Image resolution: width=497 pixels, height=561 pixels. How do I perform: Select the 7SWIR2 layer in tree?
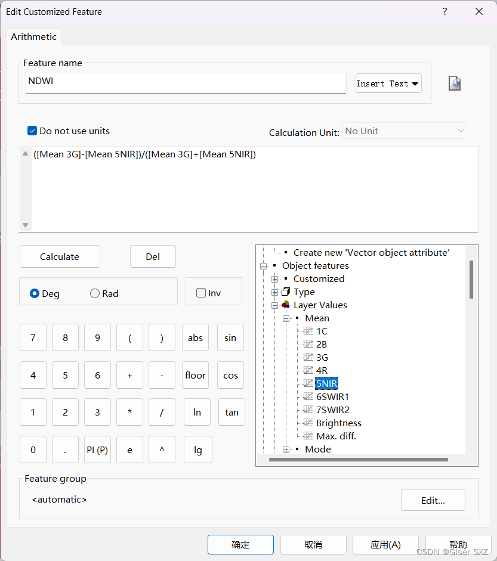click(333, 410)
